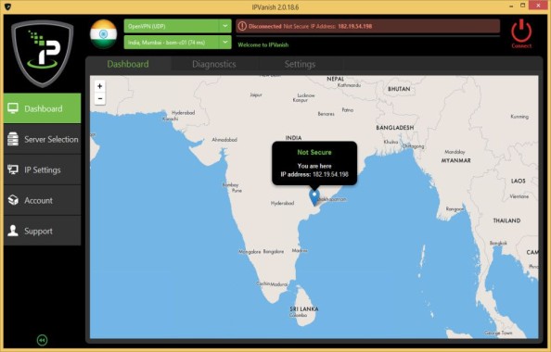Click the BHUTAN label on map
The width and height of the screenshot is (551, 352).
point(399,89)
